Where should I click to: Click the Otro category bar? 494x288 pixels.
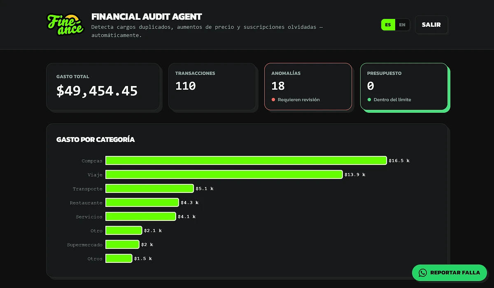click(124, 230)
